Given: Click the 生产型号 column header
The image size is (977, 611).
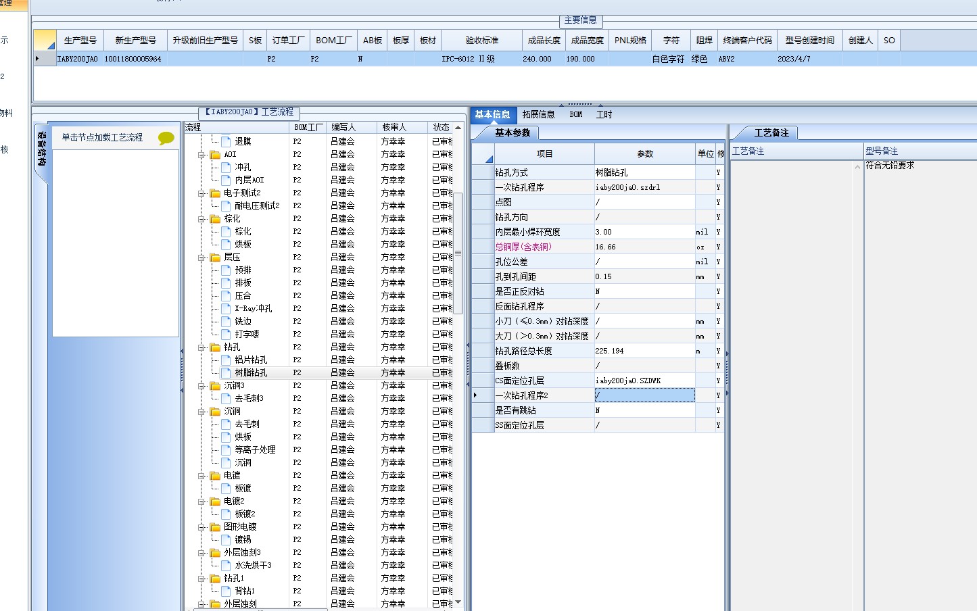Looking at the screenshot, I should (x=80, y=40).
